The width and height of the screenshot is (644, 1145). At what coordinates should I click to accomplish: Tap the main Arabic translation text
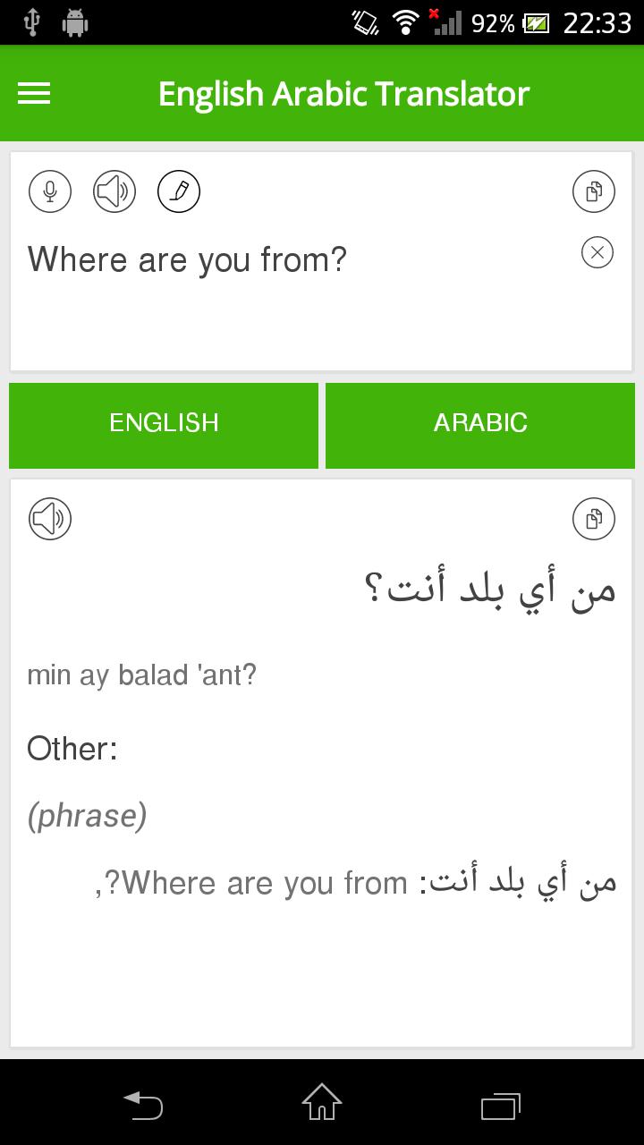490,590
